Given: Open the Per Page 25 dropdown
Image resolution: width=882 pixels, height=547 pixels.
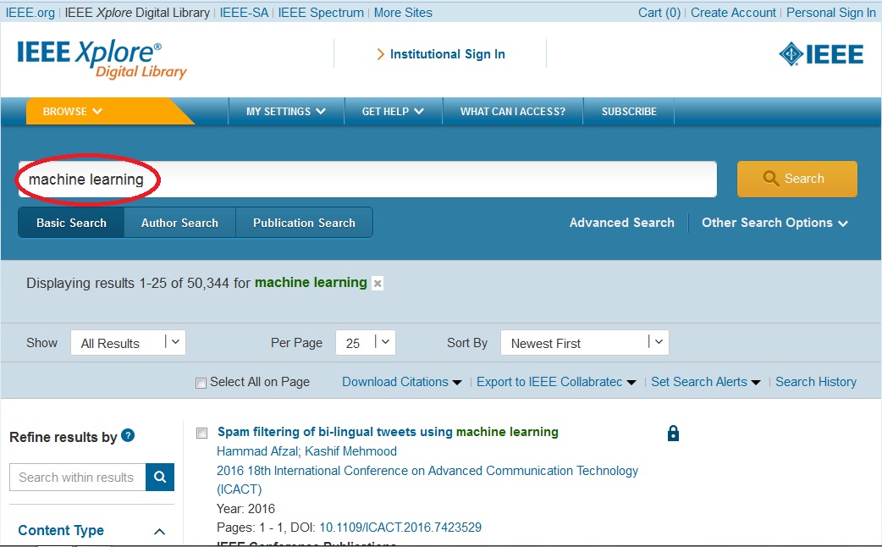Looking at the screenshot, I should click(x=366, y=343).
